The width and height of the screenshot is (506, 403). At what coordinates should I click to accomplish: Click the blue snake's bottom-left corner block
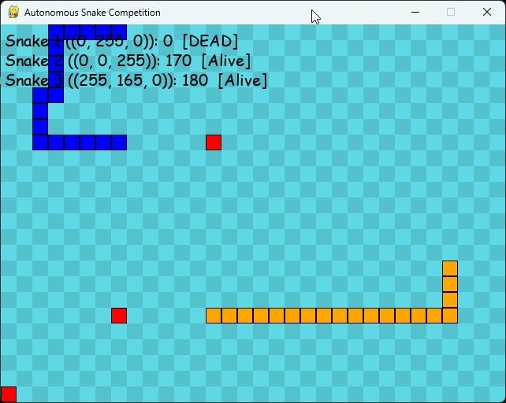click(x=40, y=142)
